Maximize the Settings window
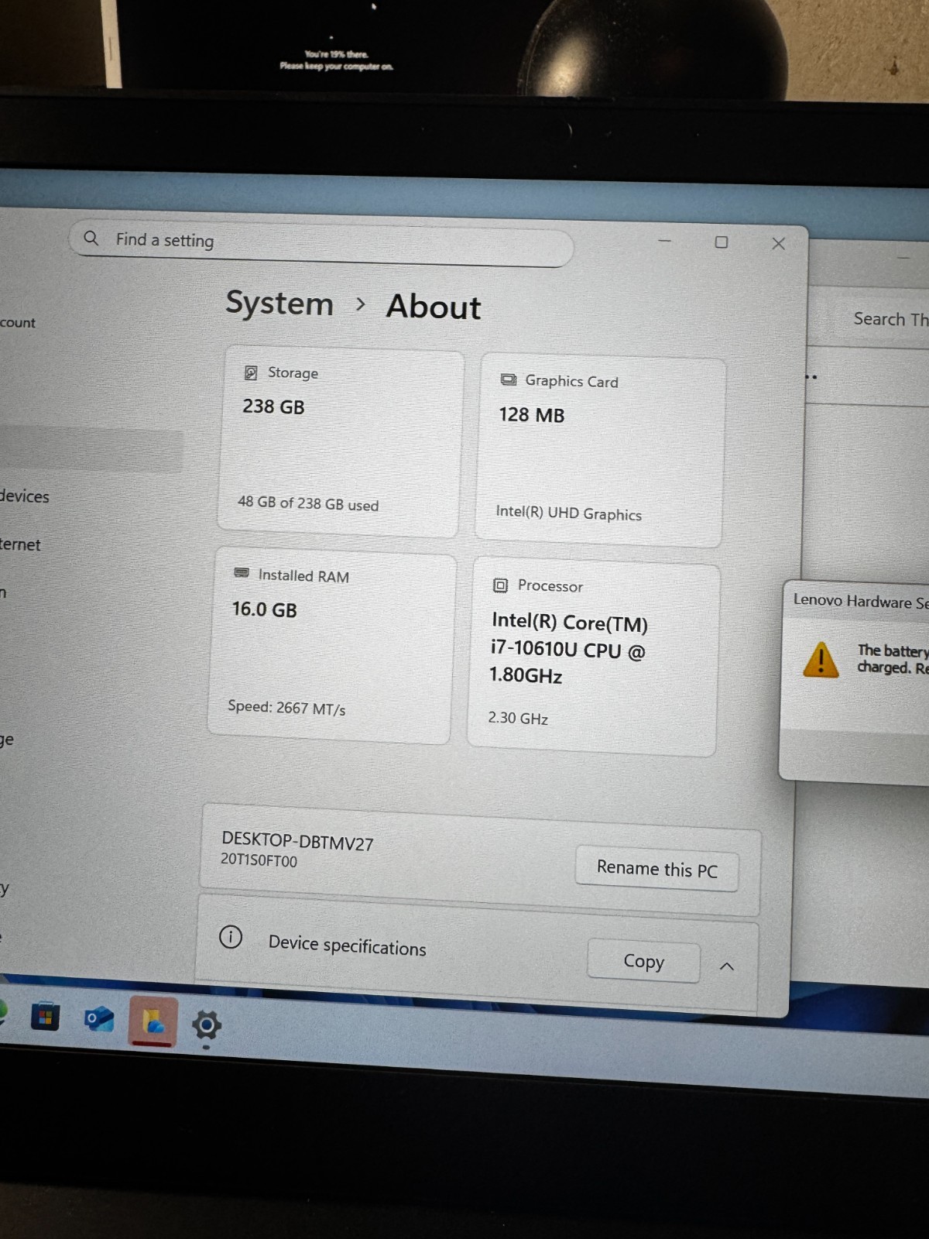Viewport: 929px width, 1239px height. [x=722, y=242]
